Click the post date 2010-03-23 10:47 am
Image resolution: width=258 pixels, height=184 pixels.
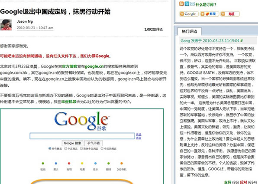click(35, 28)
